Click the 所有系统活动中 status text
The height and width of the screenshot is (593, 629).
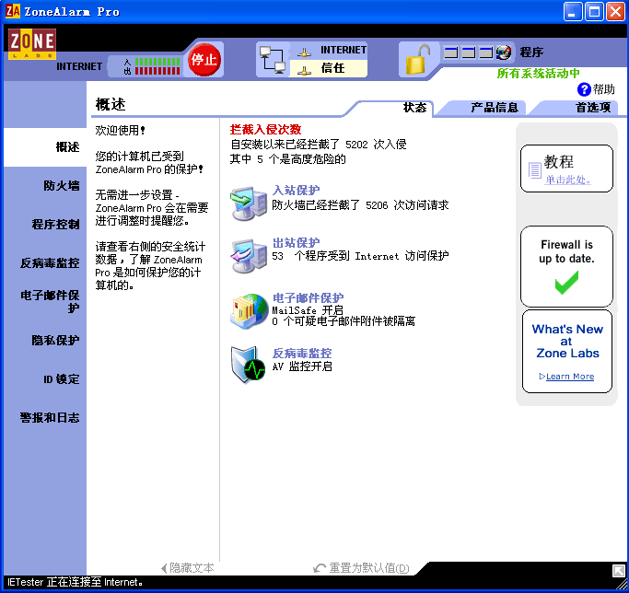click(x=539, y=74)
